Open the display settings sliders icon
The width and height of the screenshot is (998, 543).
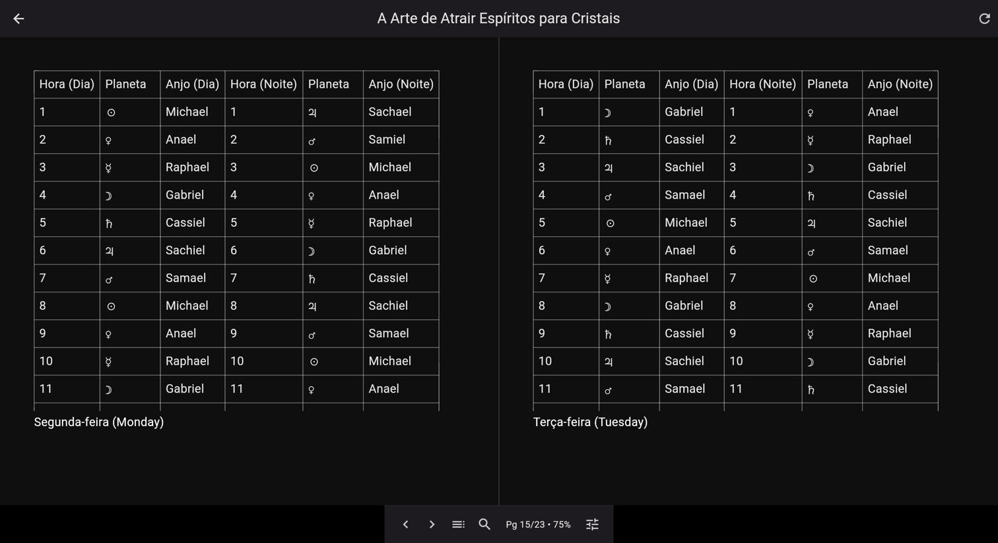tap(591, 524)
